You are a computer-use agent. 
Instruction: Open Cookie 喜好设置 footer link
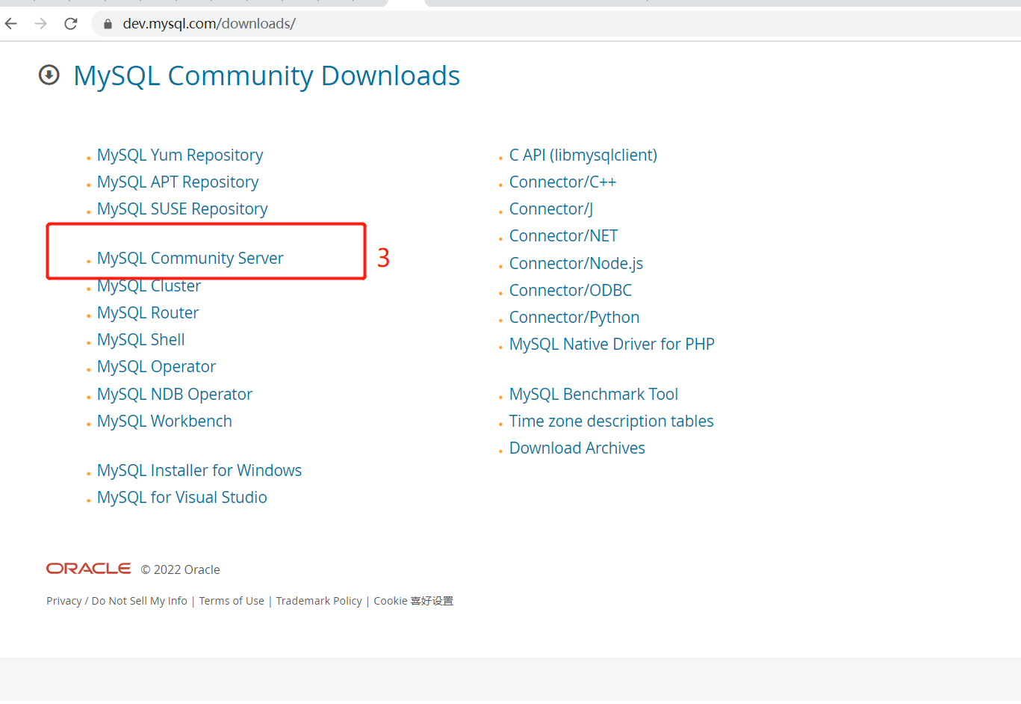[x=413, y=601]
